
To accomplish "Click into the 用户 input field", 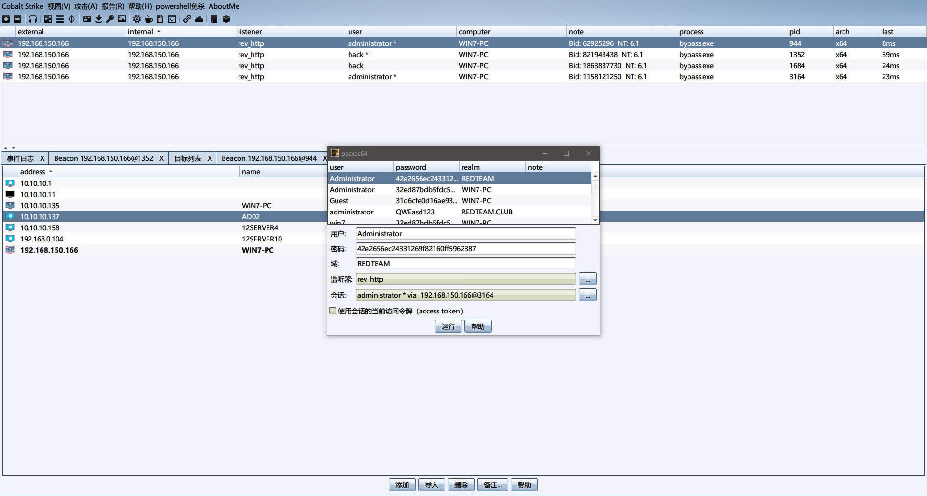I will point(465,234).
